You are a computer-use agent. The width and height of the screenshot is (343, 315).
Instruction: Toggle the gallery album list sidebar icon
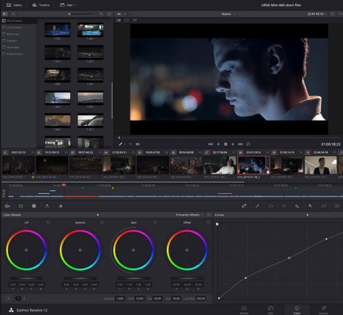point(5,14)
